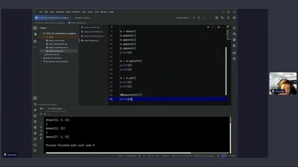
Task: Select step4_deque.py in the Project tree
Action: [56, 51]
